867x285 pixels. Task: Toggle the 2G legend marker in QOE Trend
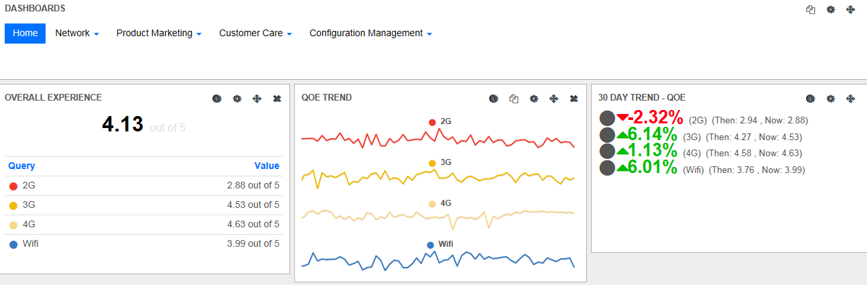click(432, 122)
